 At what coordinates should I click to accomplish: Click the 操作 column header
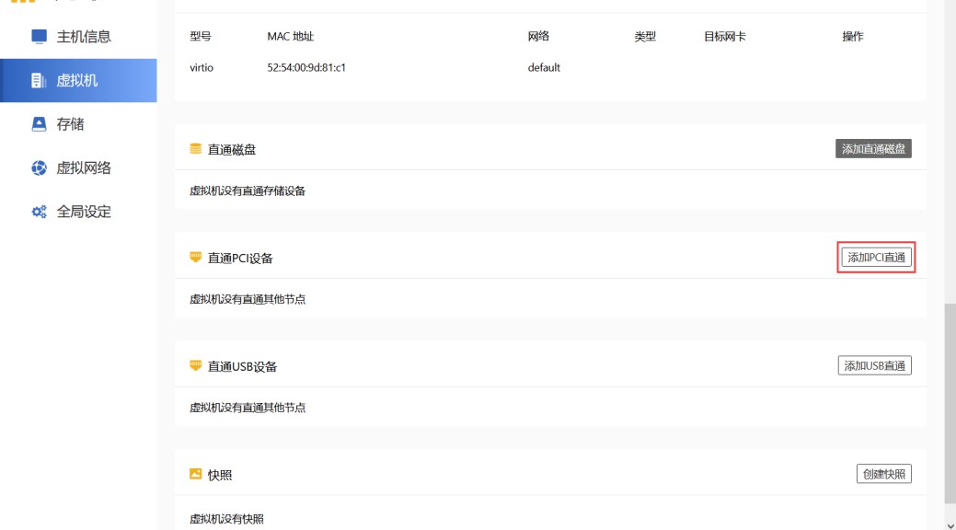(853, 37)
